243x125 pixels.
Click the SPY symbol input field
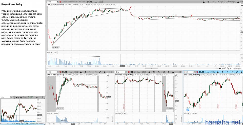click(x=5, y=97)
